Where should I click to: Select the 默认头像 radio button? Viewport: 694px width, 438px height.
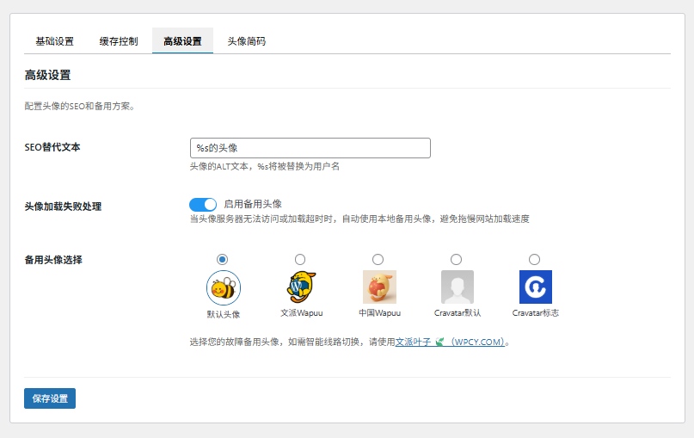(x=222, y=259)
